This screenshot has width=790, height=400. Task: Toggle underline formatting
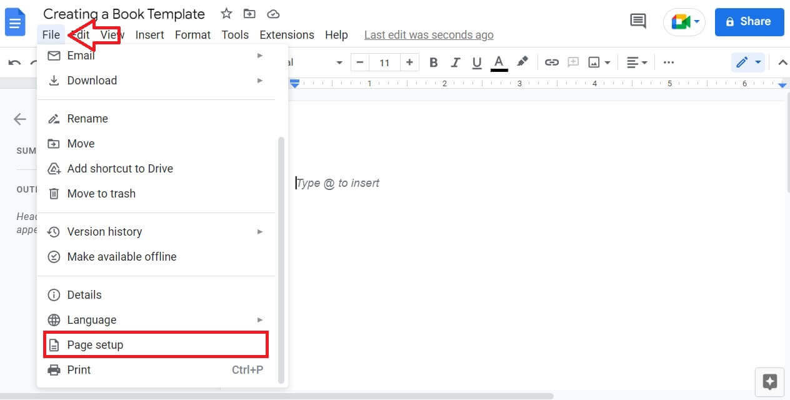pyautogui.click(x=477, y=62)
